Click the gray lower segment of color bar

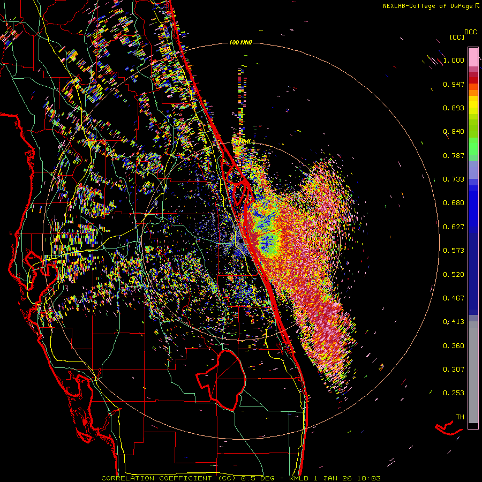pyautogui.click(x=473, y=372)
